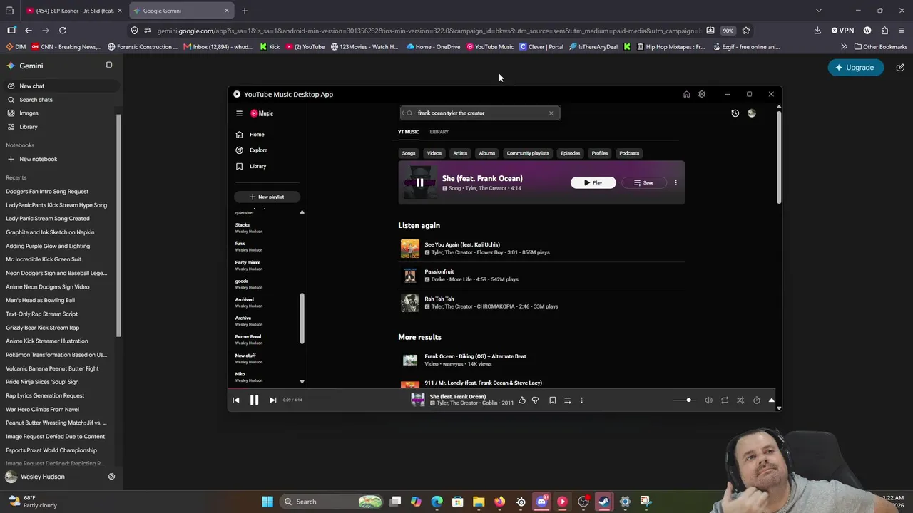This screenshot has width=913, height=513.
Task: Open the sleep timer icon
Action: pyautogui.click(x=757, y=400)
